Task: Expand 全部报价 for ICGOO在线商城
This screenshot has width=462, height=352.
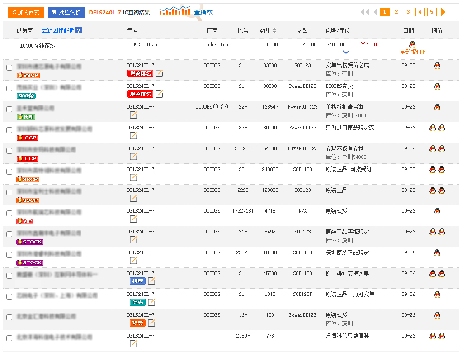Action: pyautogui.click(x=412, y=52)
